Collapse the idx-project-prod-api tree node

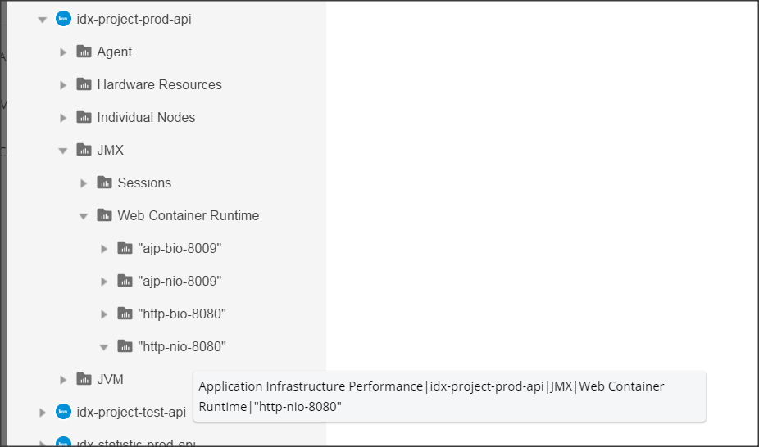click(x=43, y=20)
